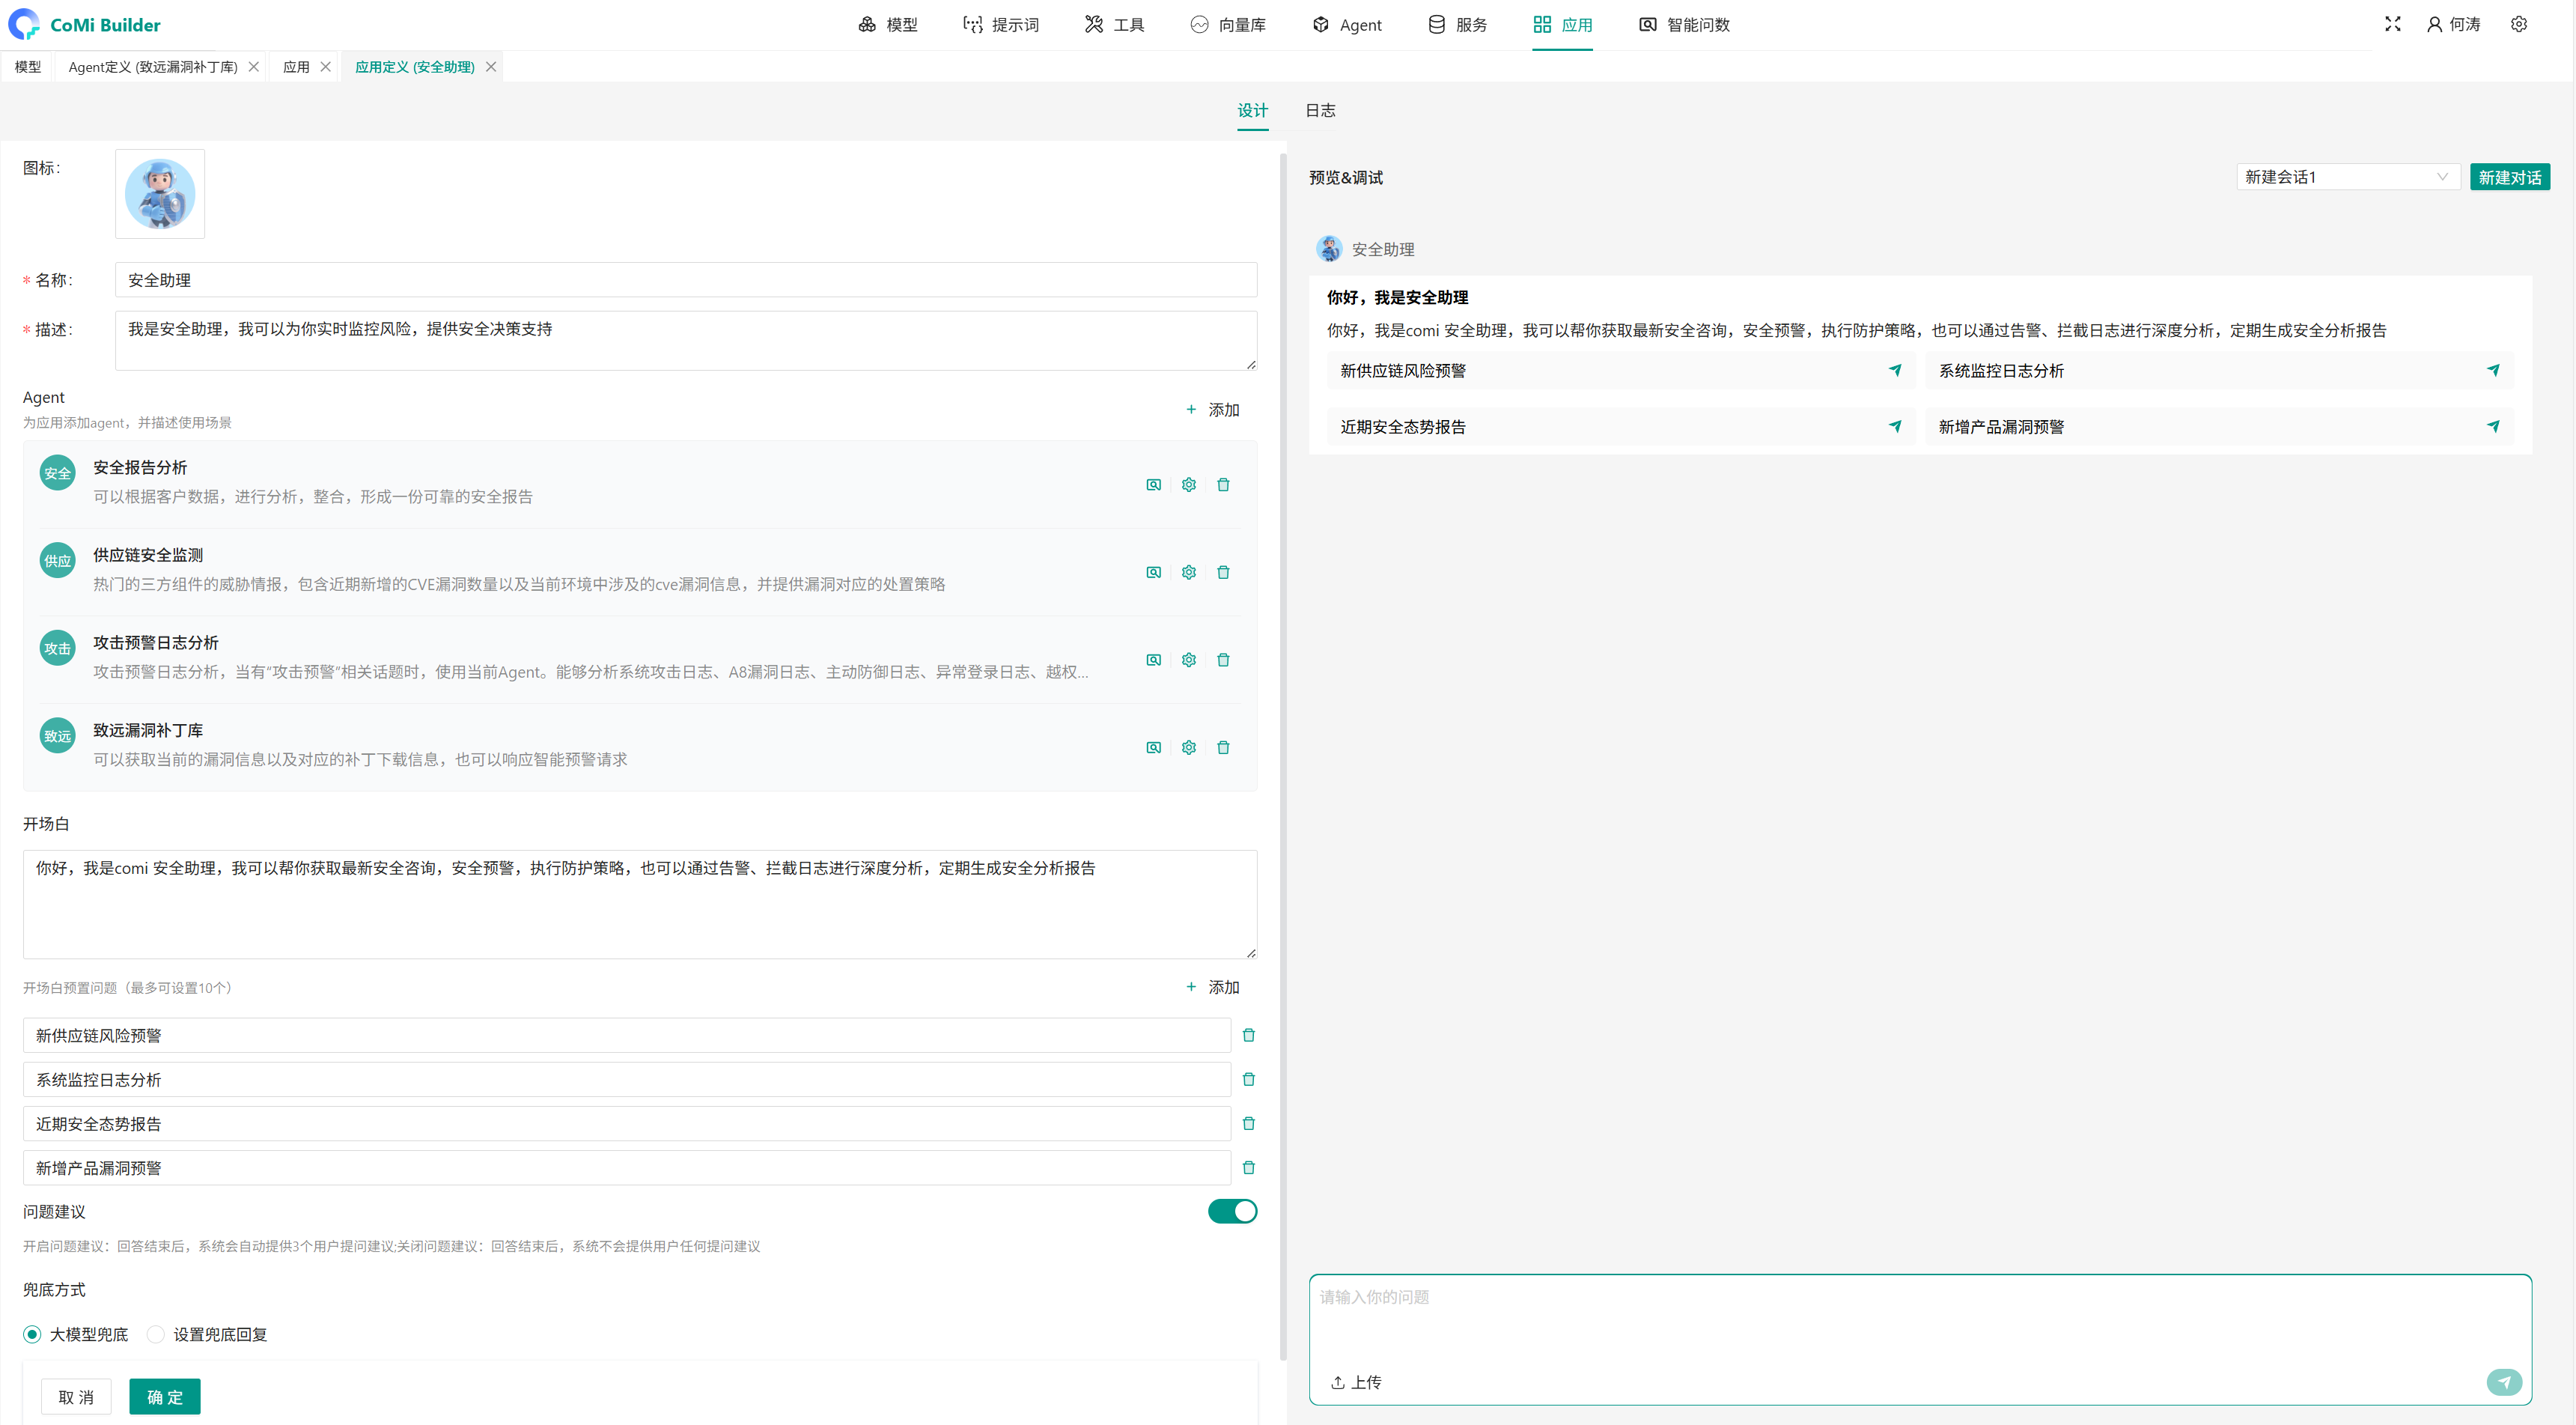The height and width of the screenshot is (1425, 2576).
Task: Open the fullscreen toggle icon in header
Action: tap(2392, 24)
